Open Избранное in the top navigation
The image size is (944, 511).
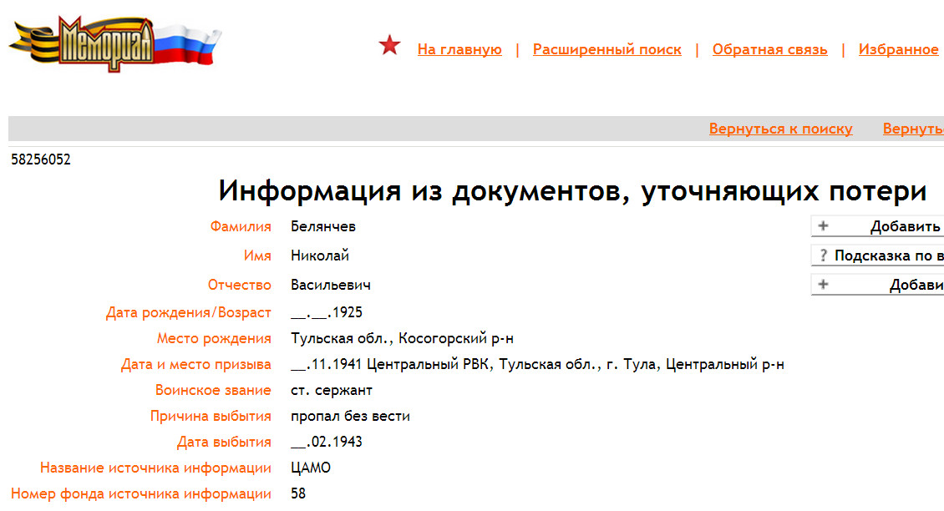click(898, 49)
